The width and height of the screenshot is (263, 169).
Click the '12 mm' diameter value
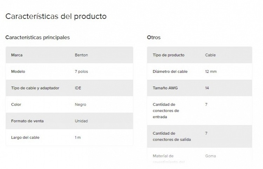pyautogui.click(x=211, y=72)
